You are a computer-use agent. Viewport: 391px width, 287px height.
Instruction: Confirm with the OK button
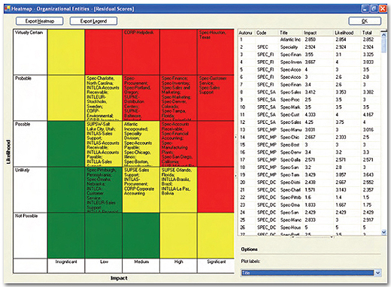[365, 21]
